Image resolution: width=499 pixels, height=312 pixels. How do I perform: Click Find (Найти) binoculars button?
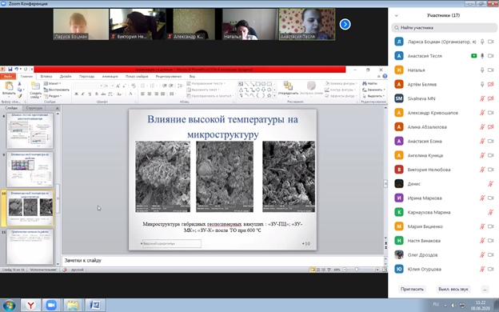click(369, 83)
